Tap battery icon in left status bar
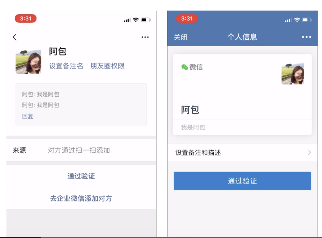 [145, 20]
